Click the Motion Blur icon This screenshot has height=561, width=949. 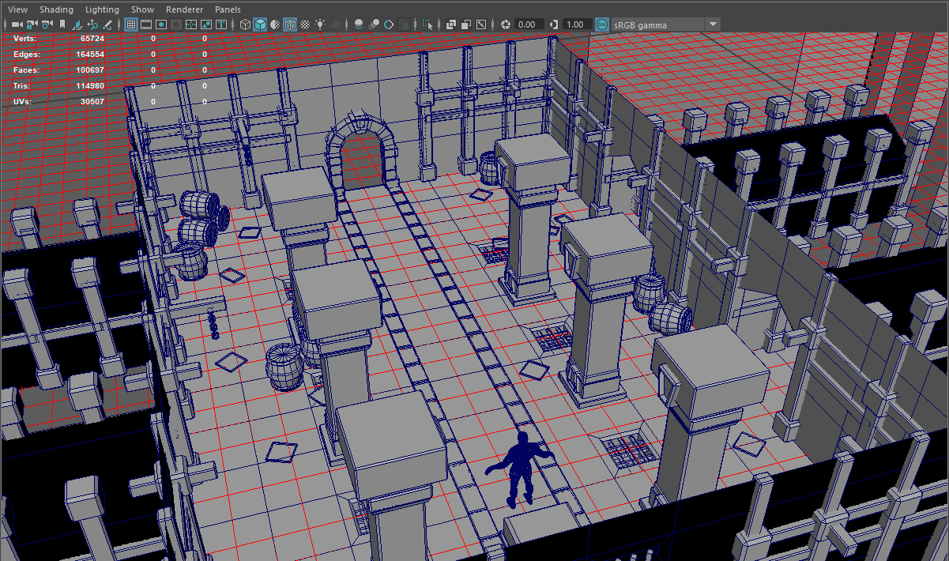374,24
